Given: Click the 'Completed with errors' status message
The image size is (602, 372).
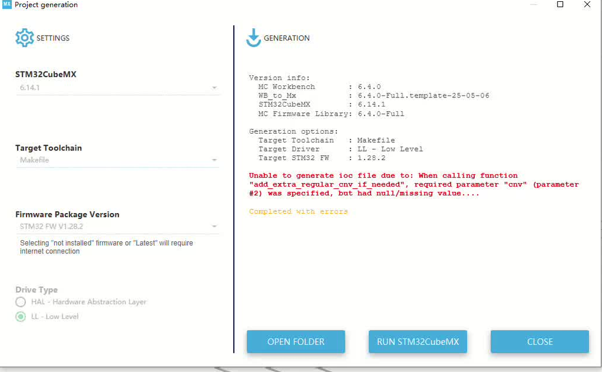Looking at the screenshot, I should click(x=298, y=211).
